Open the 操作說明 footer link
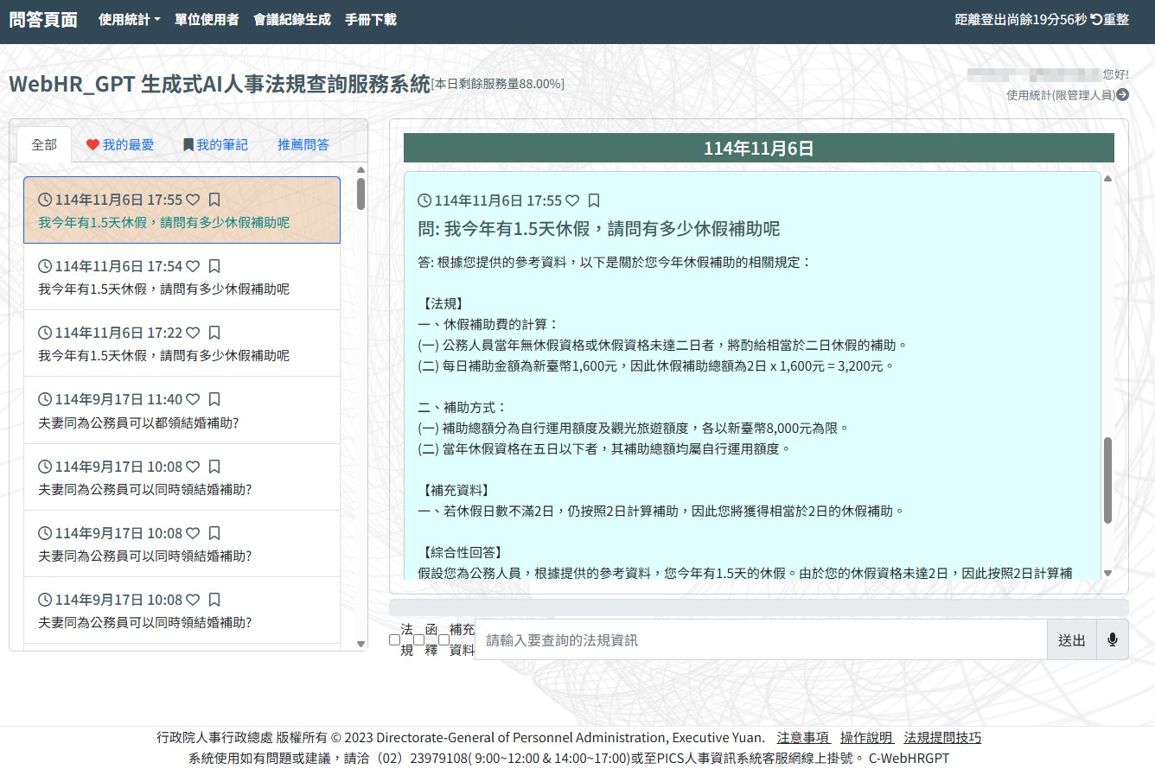 tap(866, 738)
